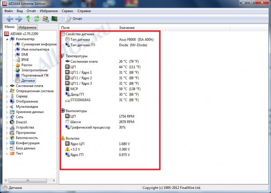Open the green monitor diagnostics toolbar icon

point(55,18)
